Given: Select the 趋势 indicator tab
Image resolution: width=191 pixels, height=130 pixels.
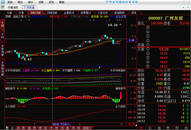Looking at the screenshot, I should 32,128.
